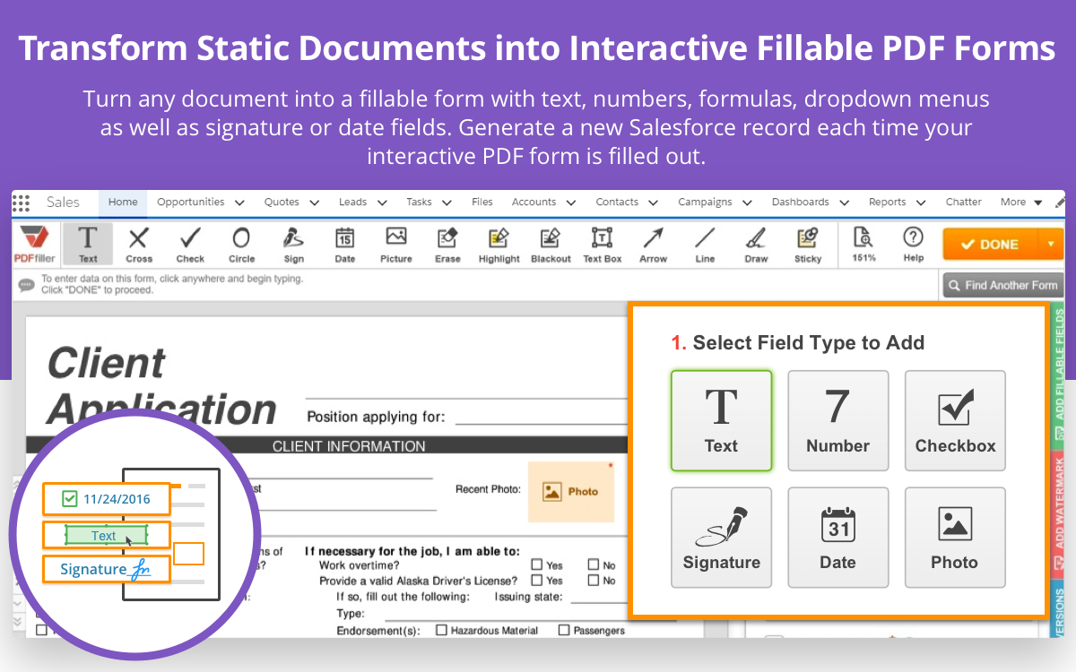Check the Hazardous Material endorsement

click(x=441, y=630)
